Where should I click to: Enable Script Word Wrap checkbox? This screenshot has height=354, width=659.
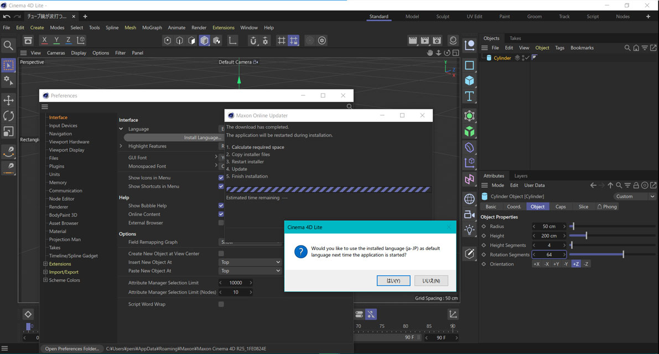pos(221,304)
